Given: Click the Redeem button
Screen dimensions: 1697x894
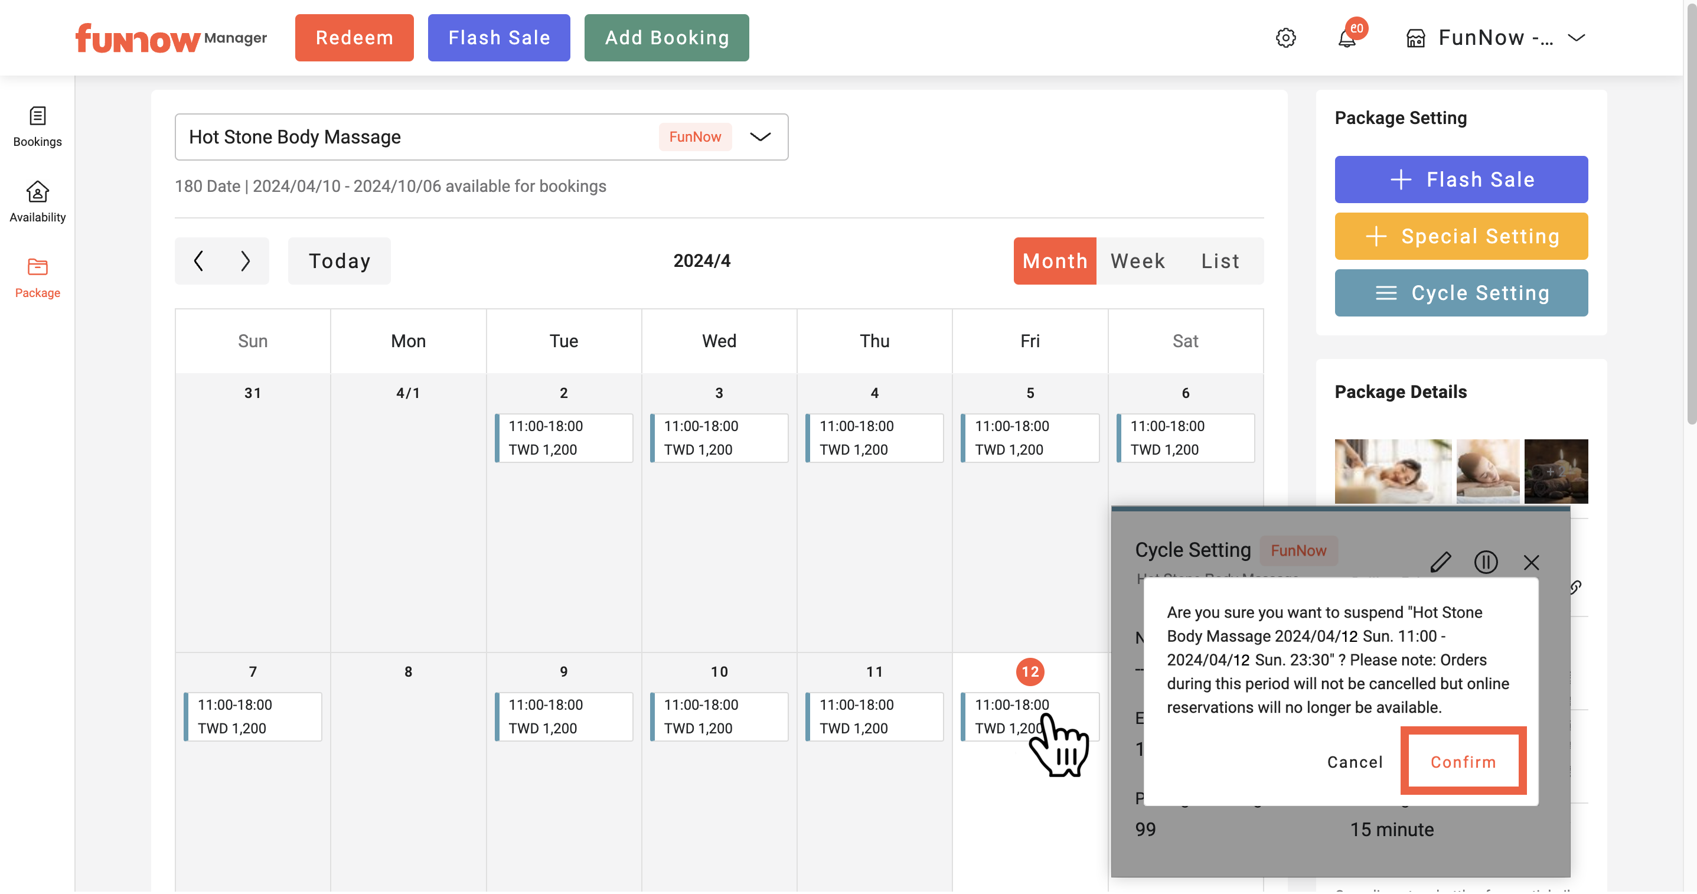Looking at the screenshot, I should [x=354, y=38].
